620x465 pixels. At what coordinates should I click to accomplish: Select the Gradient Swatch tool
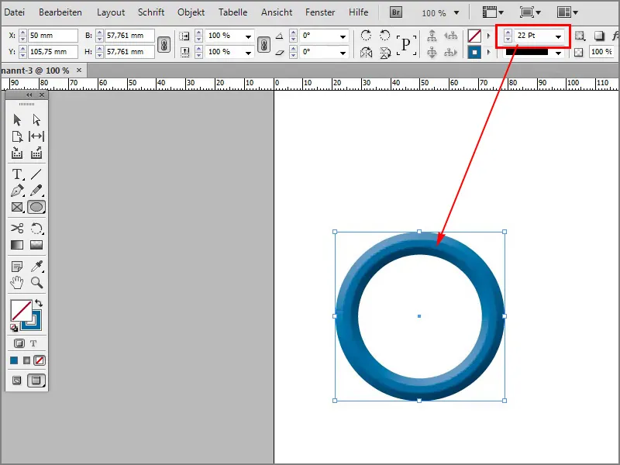[x=17, y=245]
